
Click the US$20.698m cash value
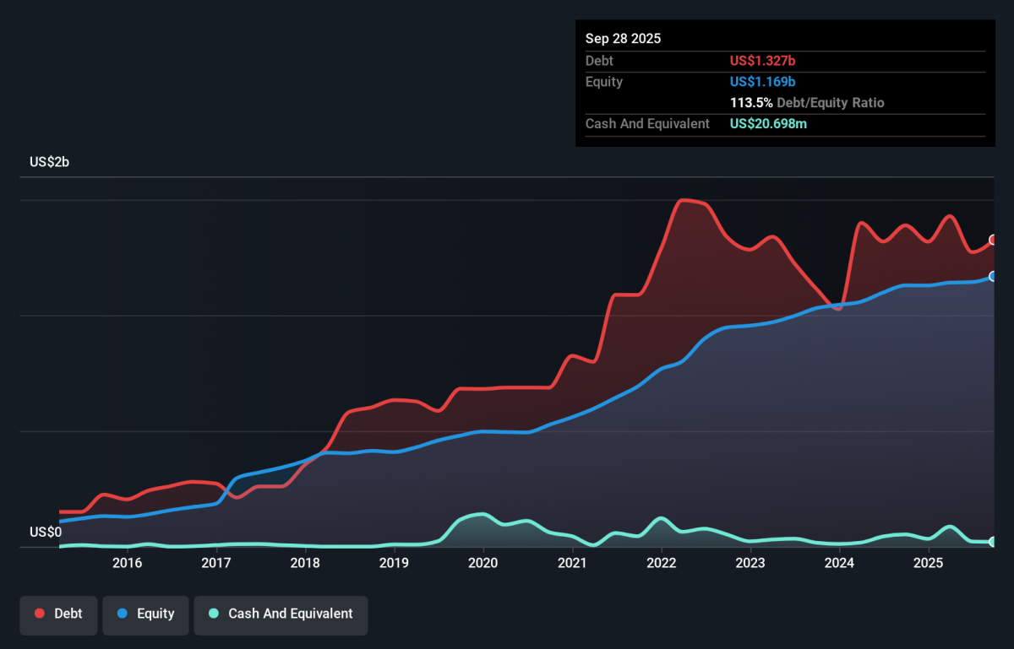point(769,124)
